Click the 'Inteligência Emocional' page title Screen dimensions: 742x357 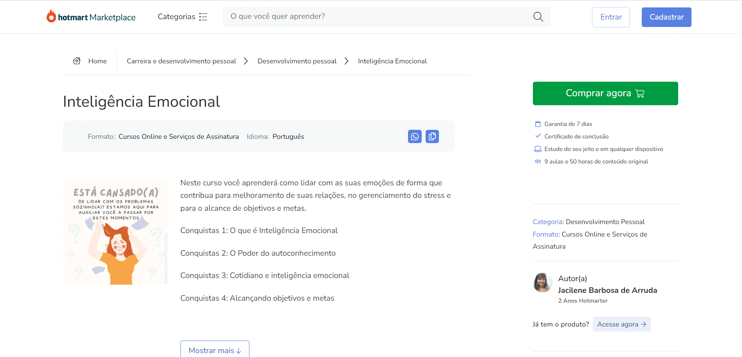coord(141,102)
